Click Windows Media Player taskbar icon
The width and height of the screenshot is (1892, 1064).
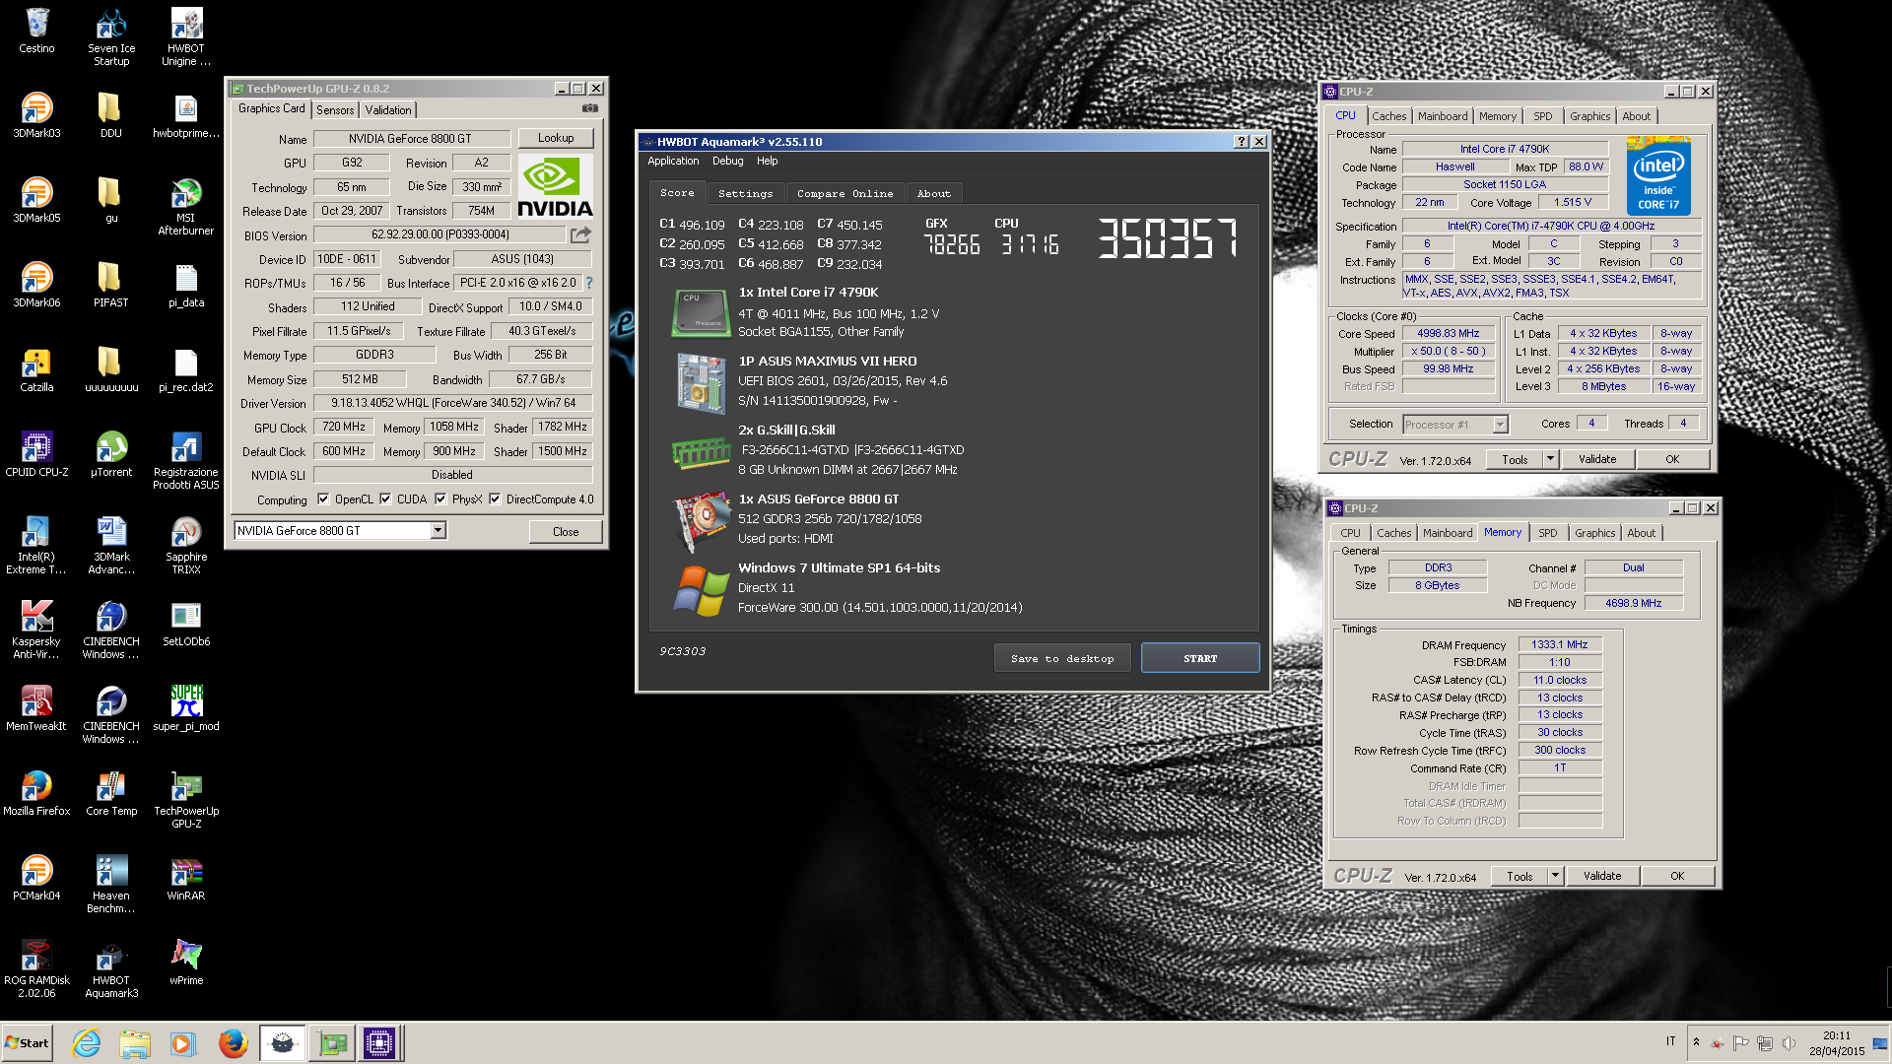(183, 1043)
